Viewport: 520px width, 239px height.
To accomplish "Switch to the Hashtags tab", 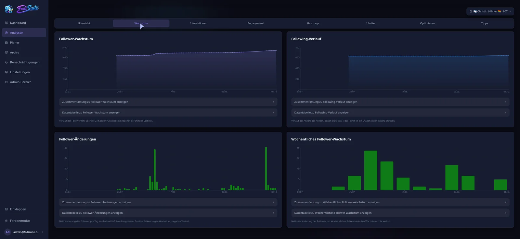I will [x=313, y=23].
